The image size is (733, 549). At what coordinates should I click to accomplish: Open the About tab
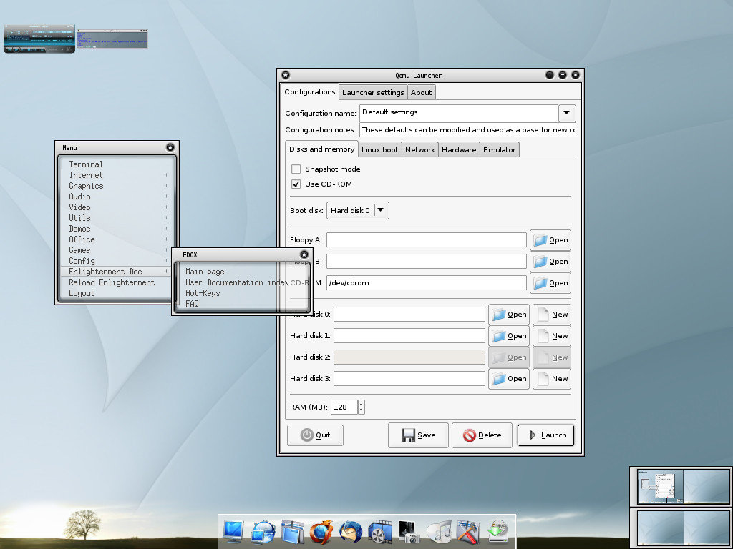(x=421, y=92)
